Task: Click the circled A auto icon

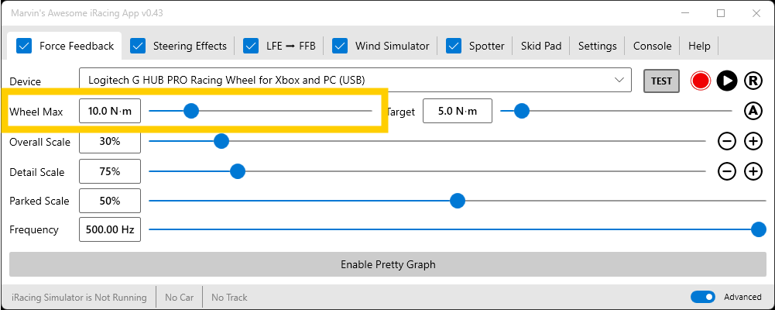Action: pos(753,111)
